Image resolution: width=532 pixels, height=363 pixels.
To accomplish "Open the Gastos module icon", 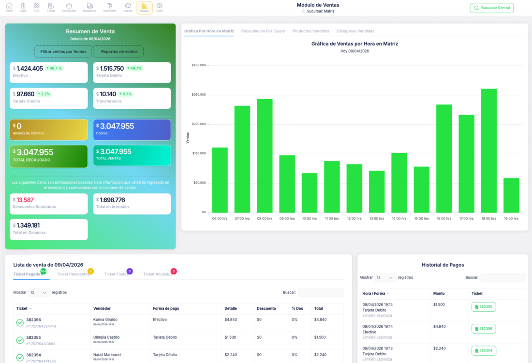I will point(128,7).
